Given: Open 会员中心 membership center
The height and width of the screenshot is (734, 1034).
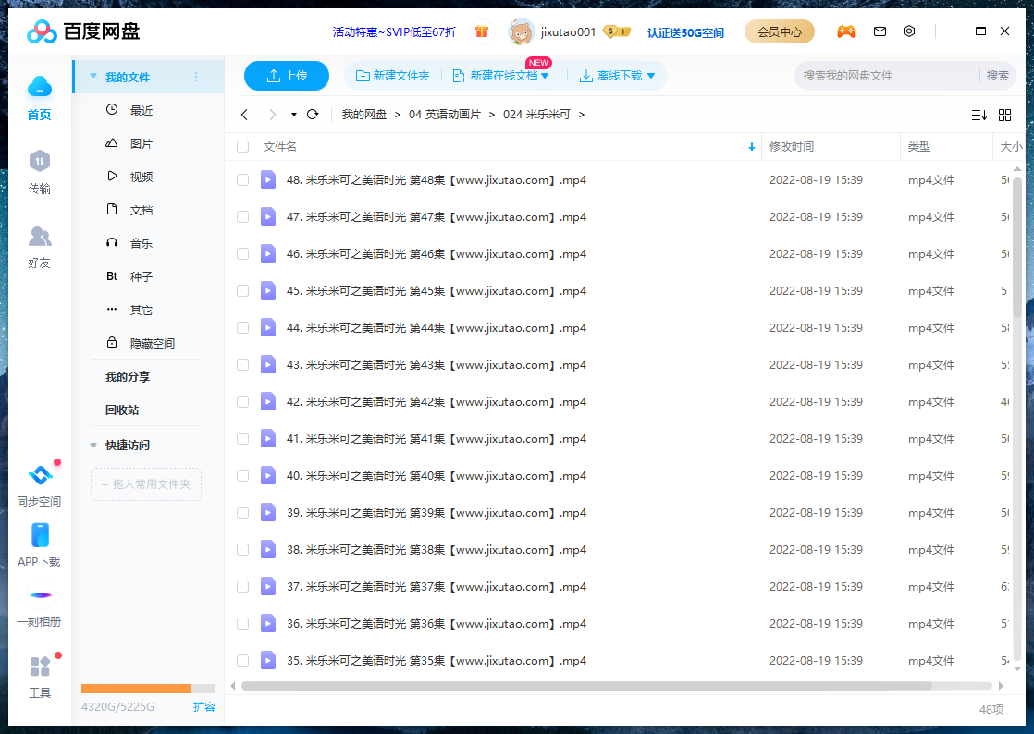Looking at the screenshot, I should click(778, 31).
